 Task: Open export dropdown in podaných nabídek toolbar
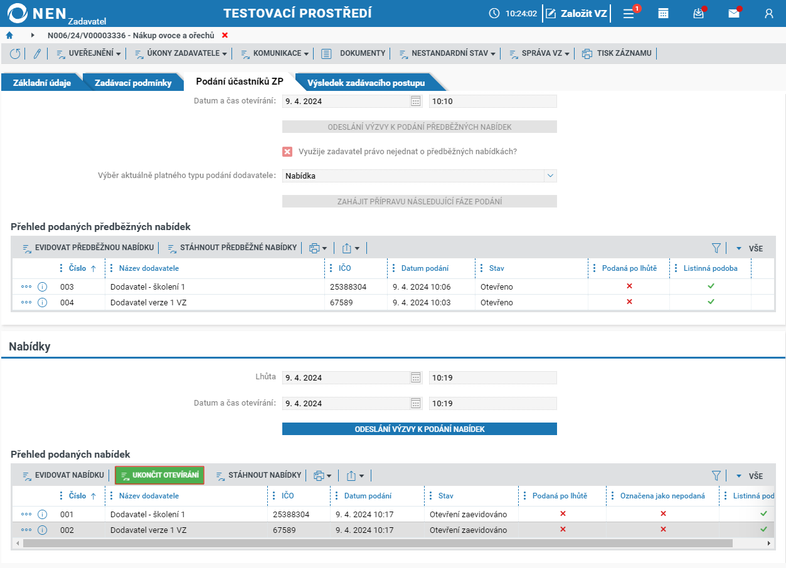[355, 476]
